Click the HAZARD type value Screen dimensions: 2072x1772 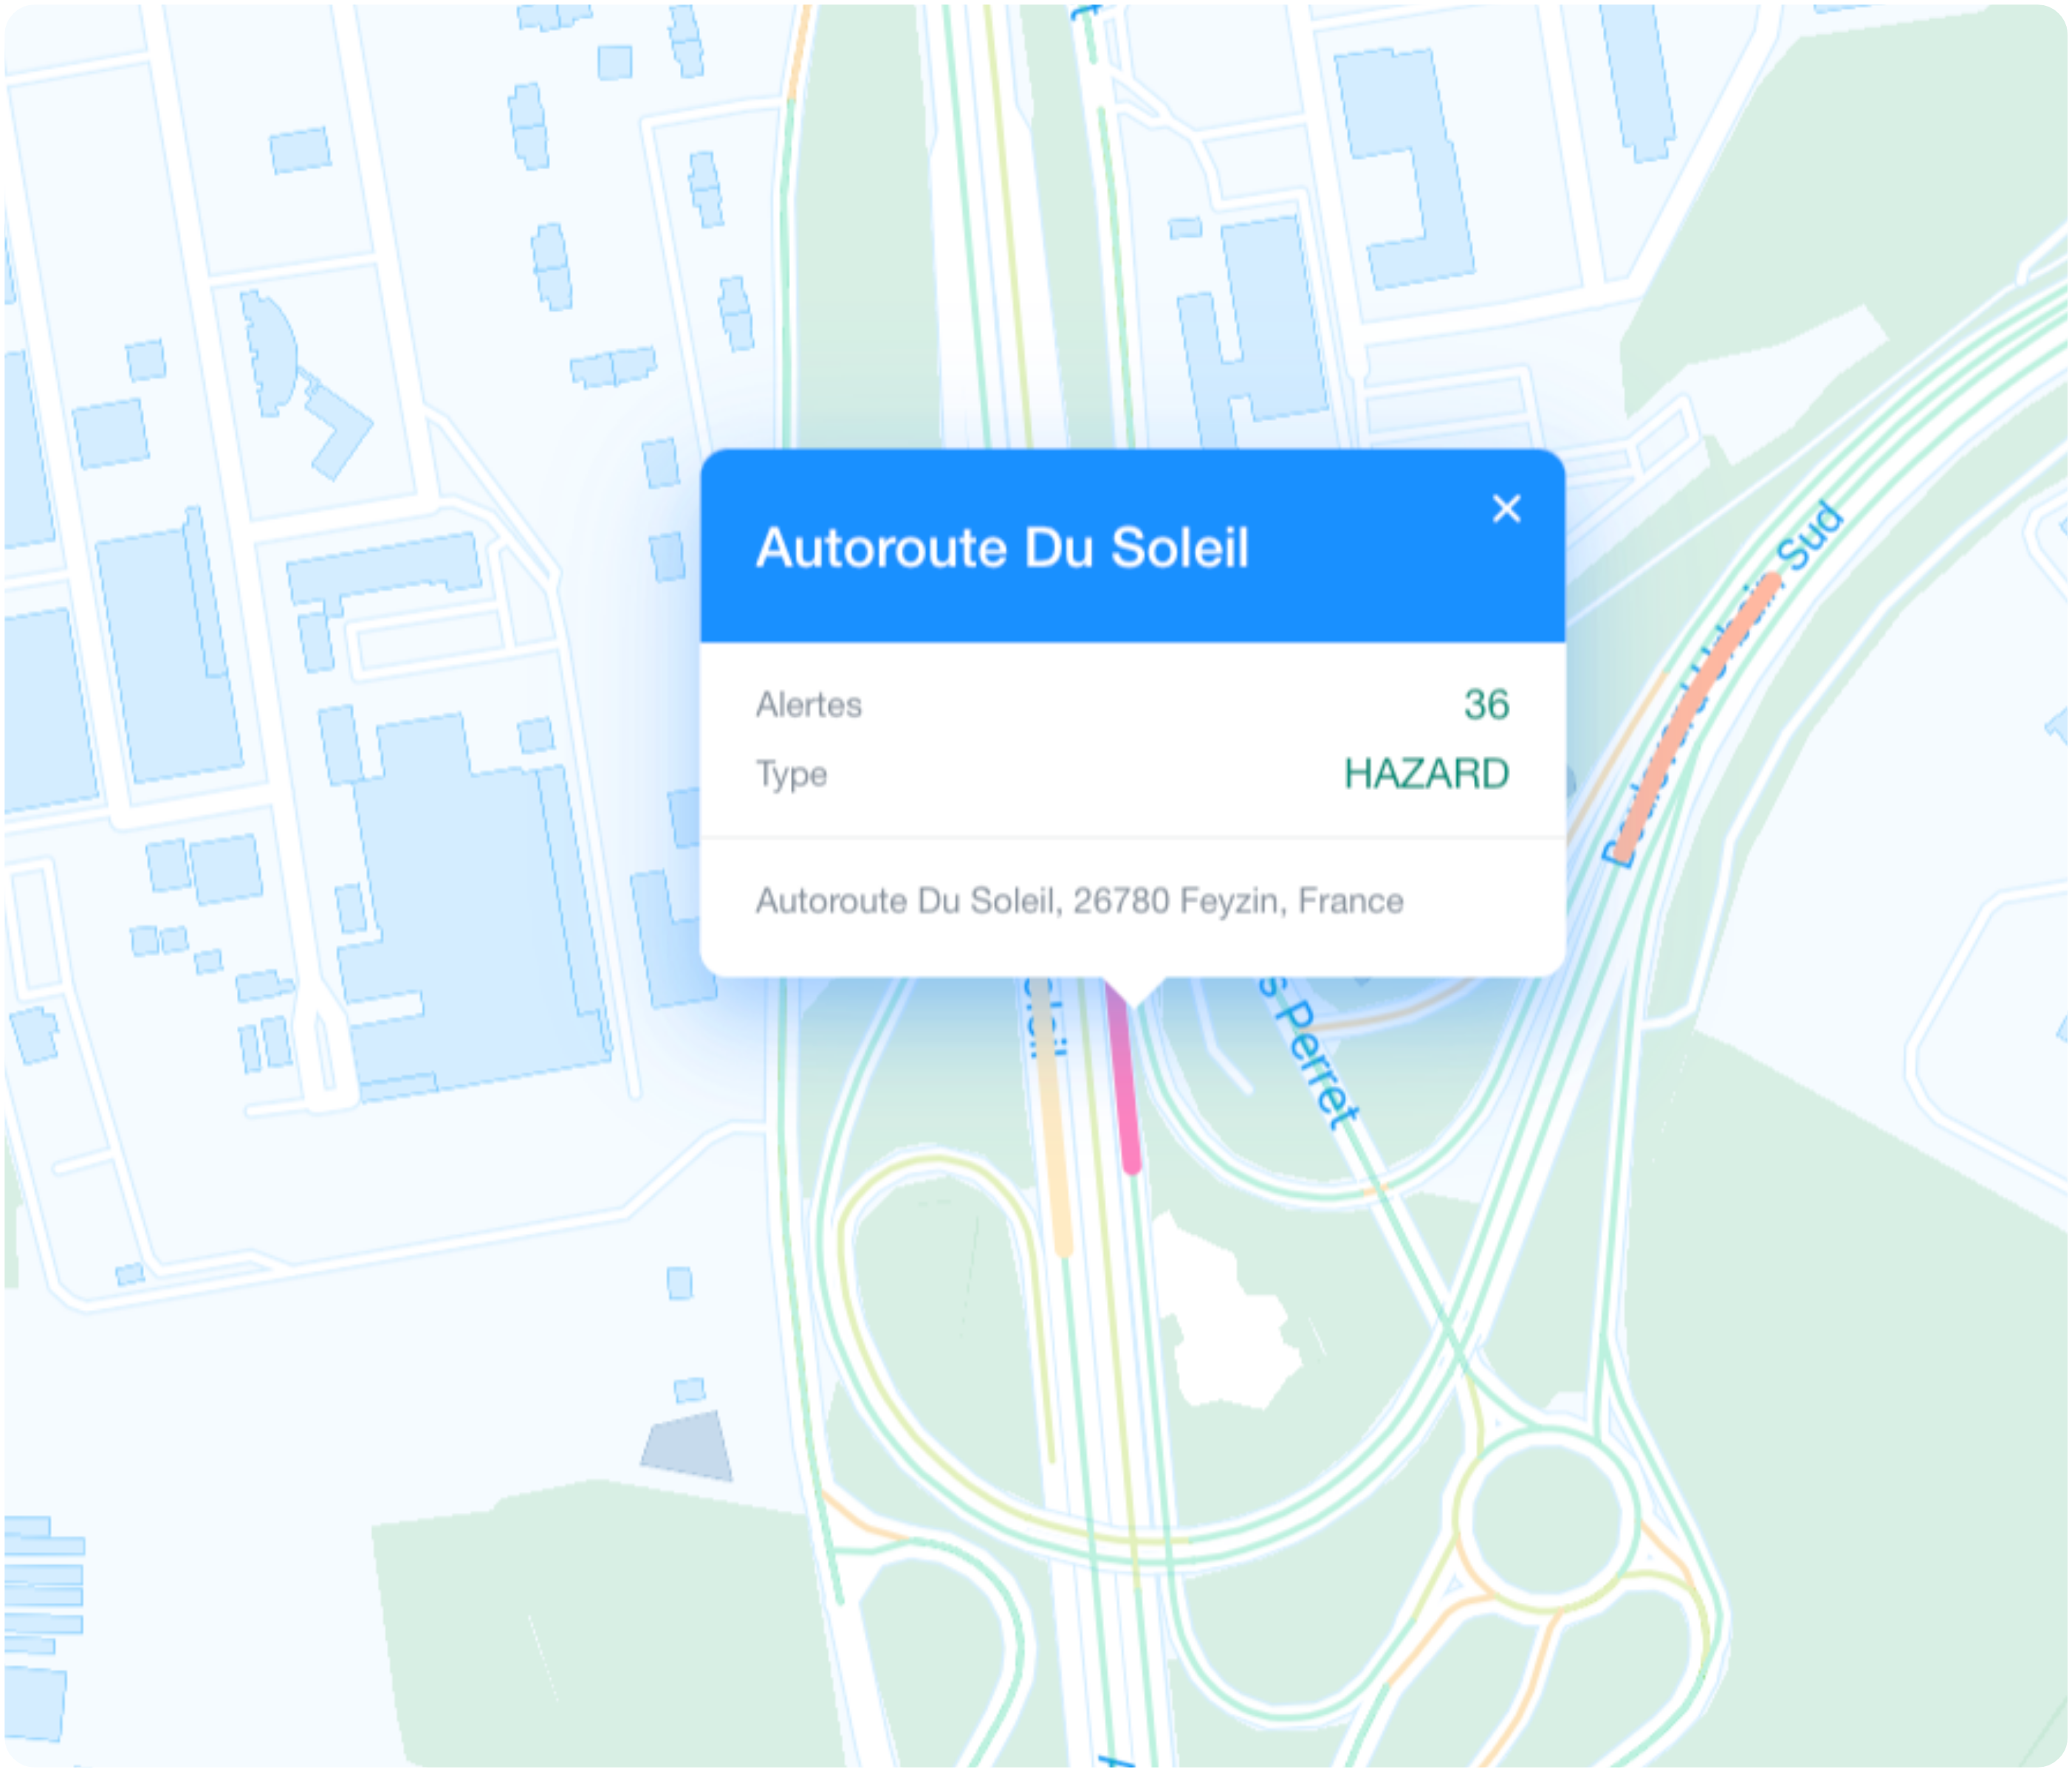pyautogui.click(x=1426, y=773)
